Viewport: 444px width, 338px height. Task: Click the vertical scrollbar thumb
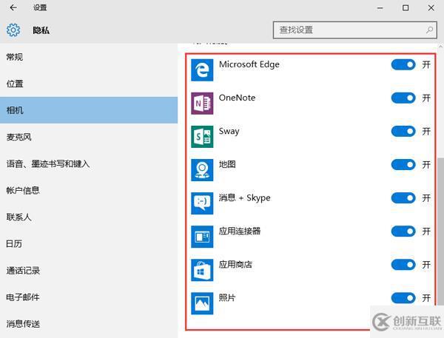(x=440, y=232)
